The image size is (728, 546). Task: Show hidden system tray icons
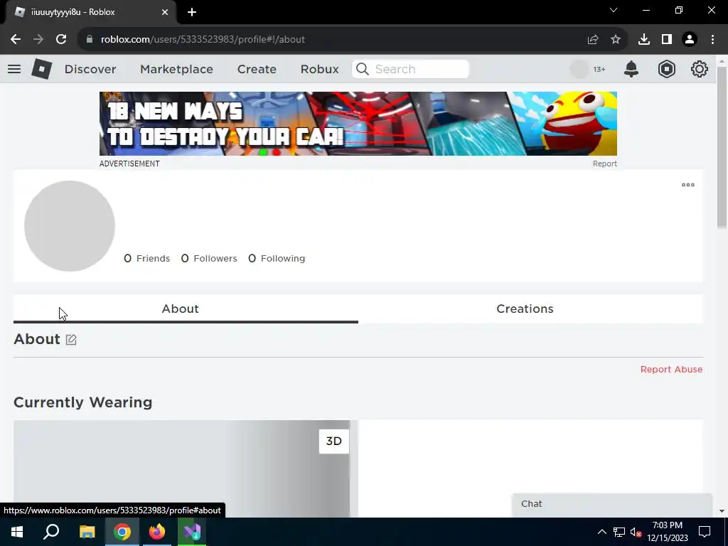(601, 532)
